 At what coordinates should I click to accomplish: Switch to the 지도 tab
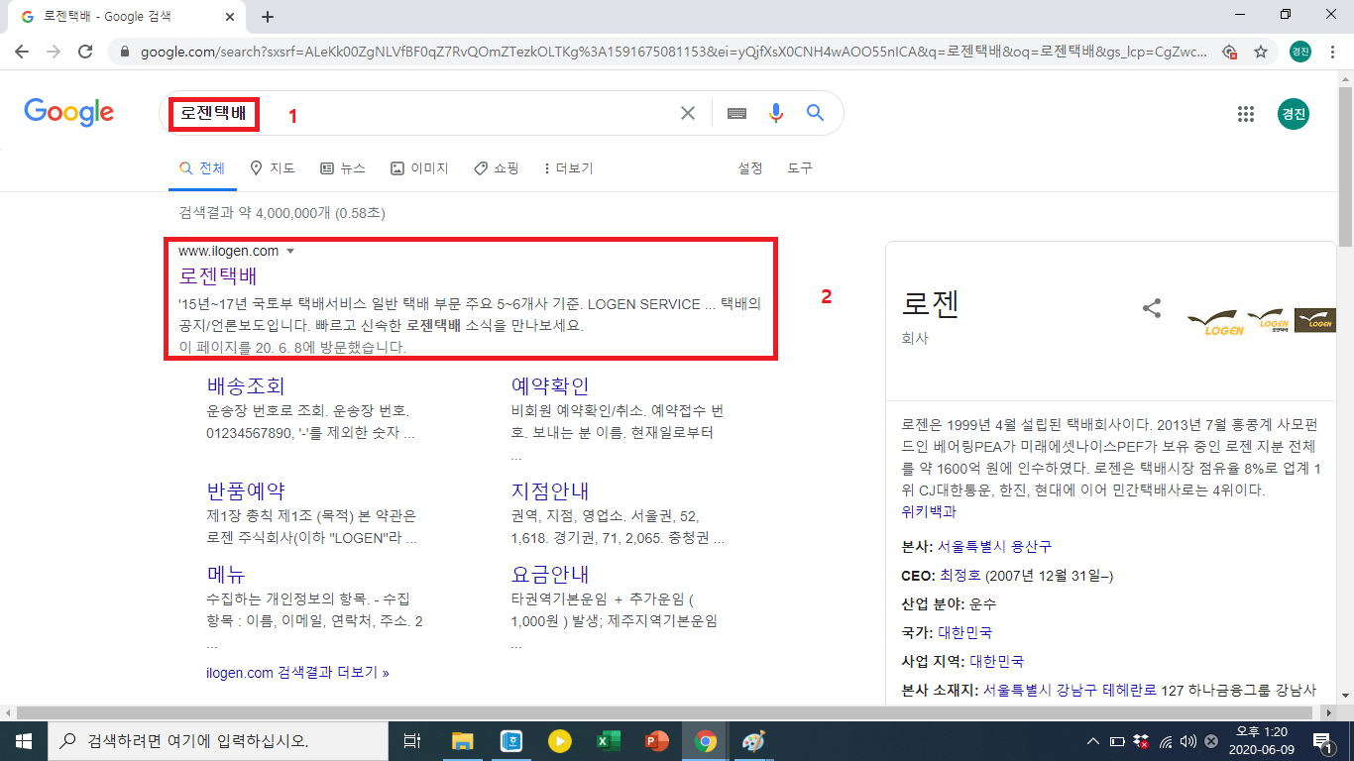point(273,168)
